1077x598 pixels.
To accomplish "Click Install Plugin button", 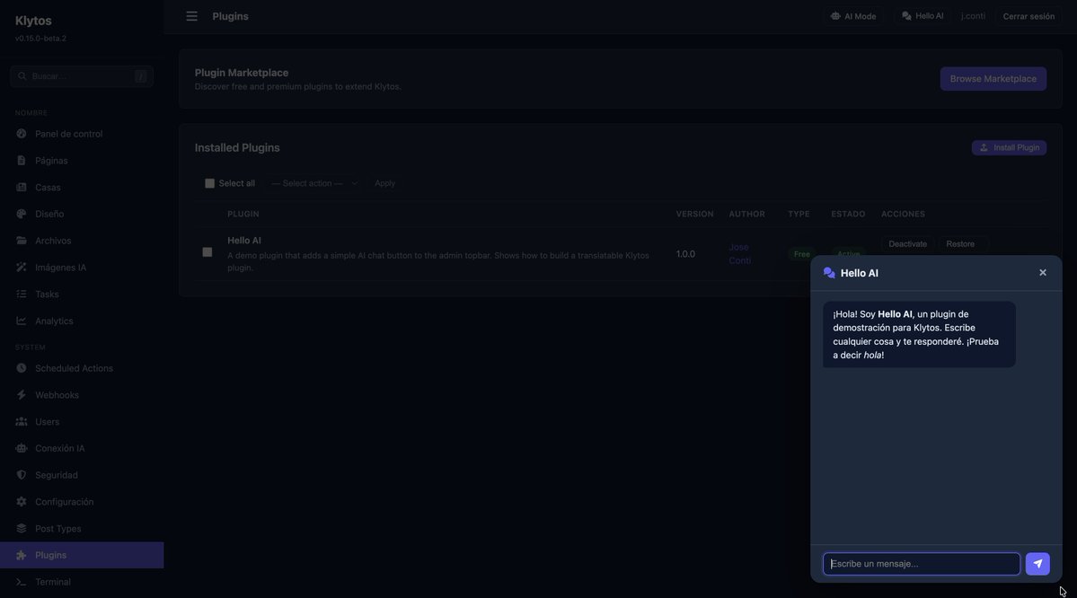I will [1009, 147].
